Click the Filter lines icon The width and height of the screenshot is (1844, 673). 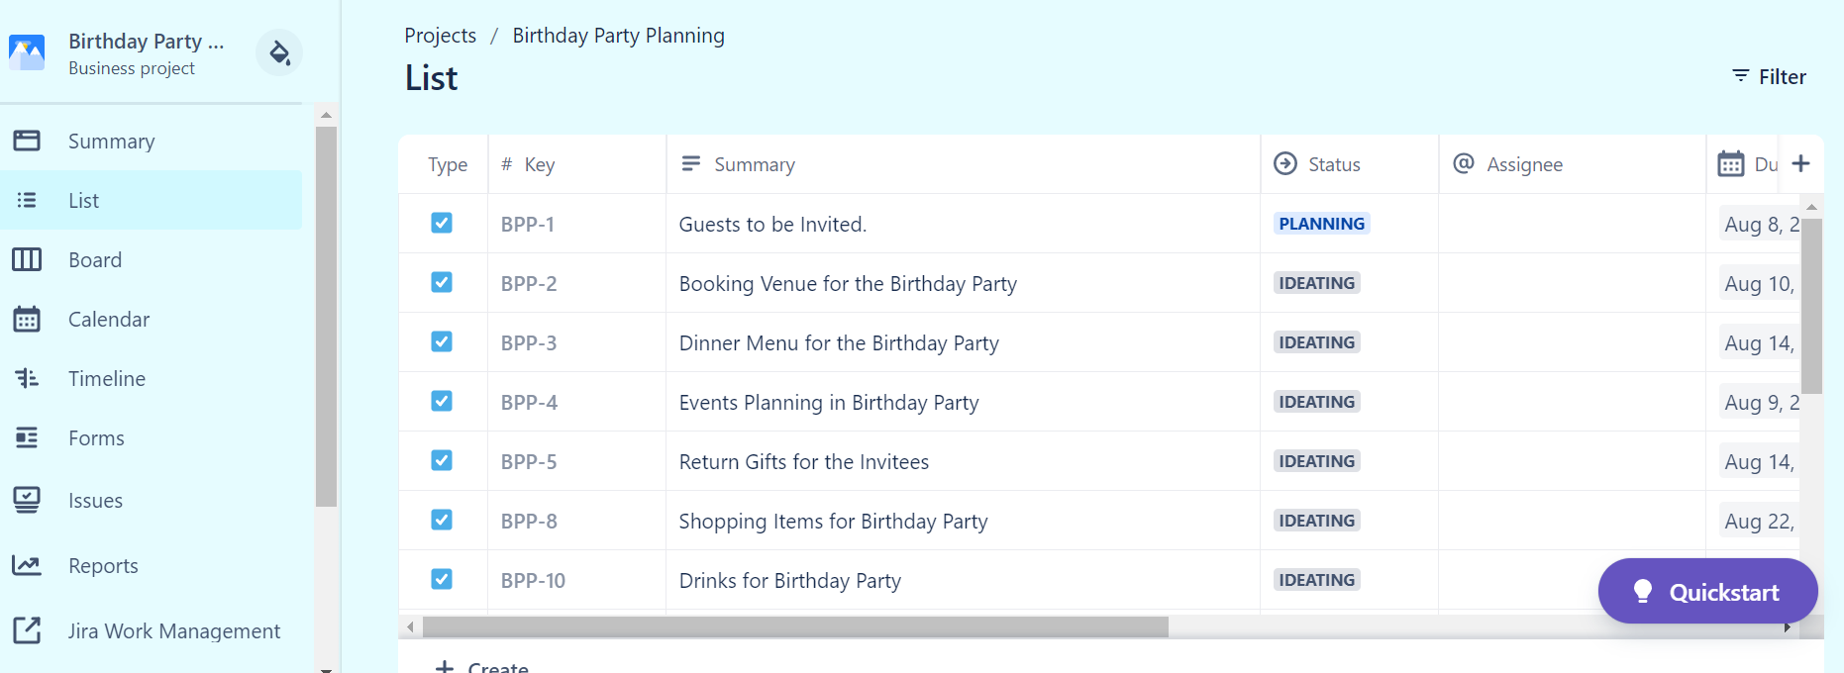1740,76
